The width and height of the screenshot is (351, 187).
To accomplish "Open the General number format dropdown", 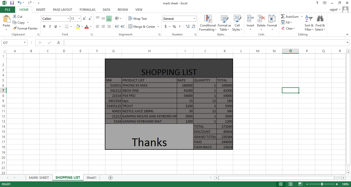I will click(194, 19).
